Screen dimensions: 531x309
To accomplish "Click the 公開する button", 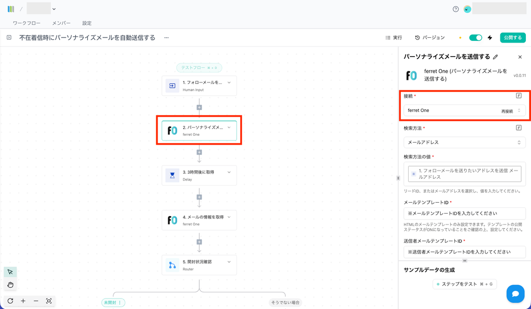I will tap(513, 37).
